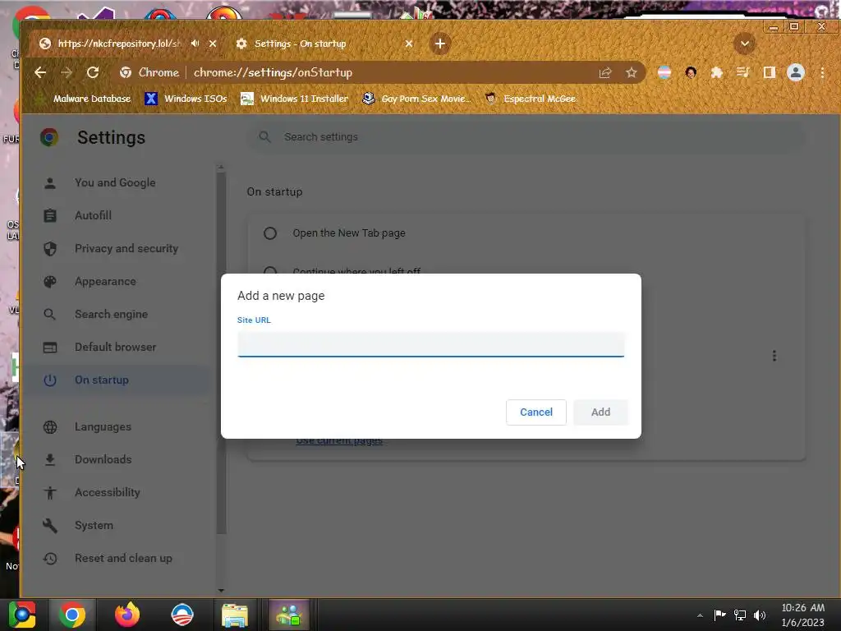Click the Add button in dialog
The height and width of the screenshot is (631, 841).
pos(600,412)
